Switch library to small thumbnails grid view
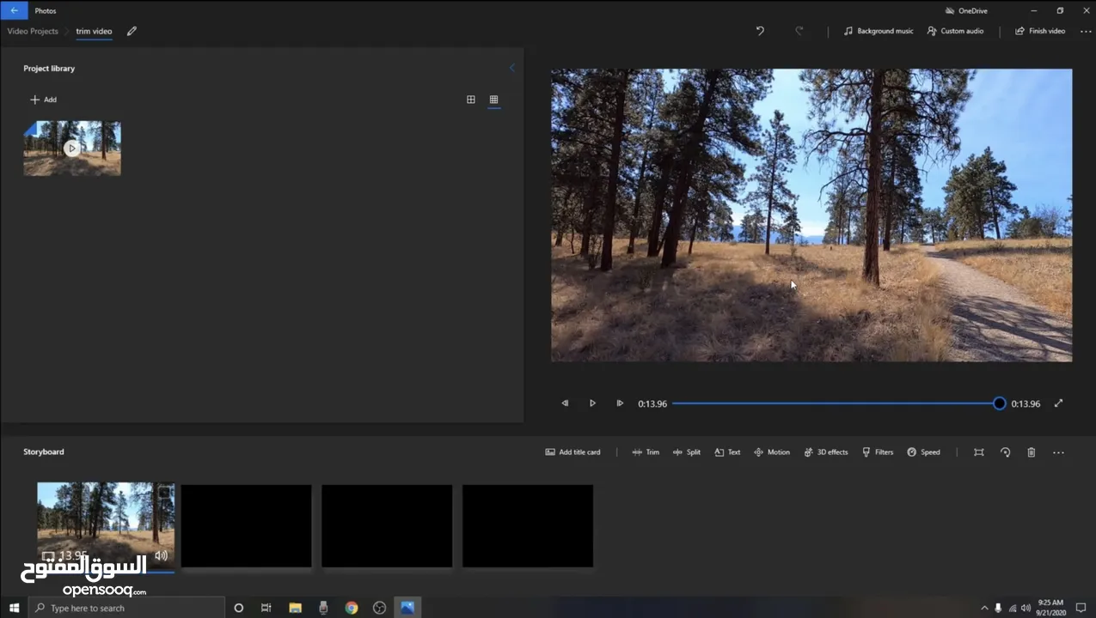 (x=493, y=100)
